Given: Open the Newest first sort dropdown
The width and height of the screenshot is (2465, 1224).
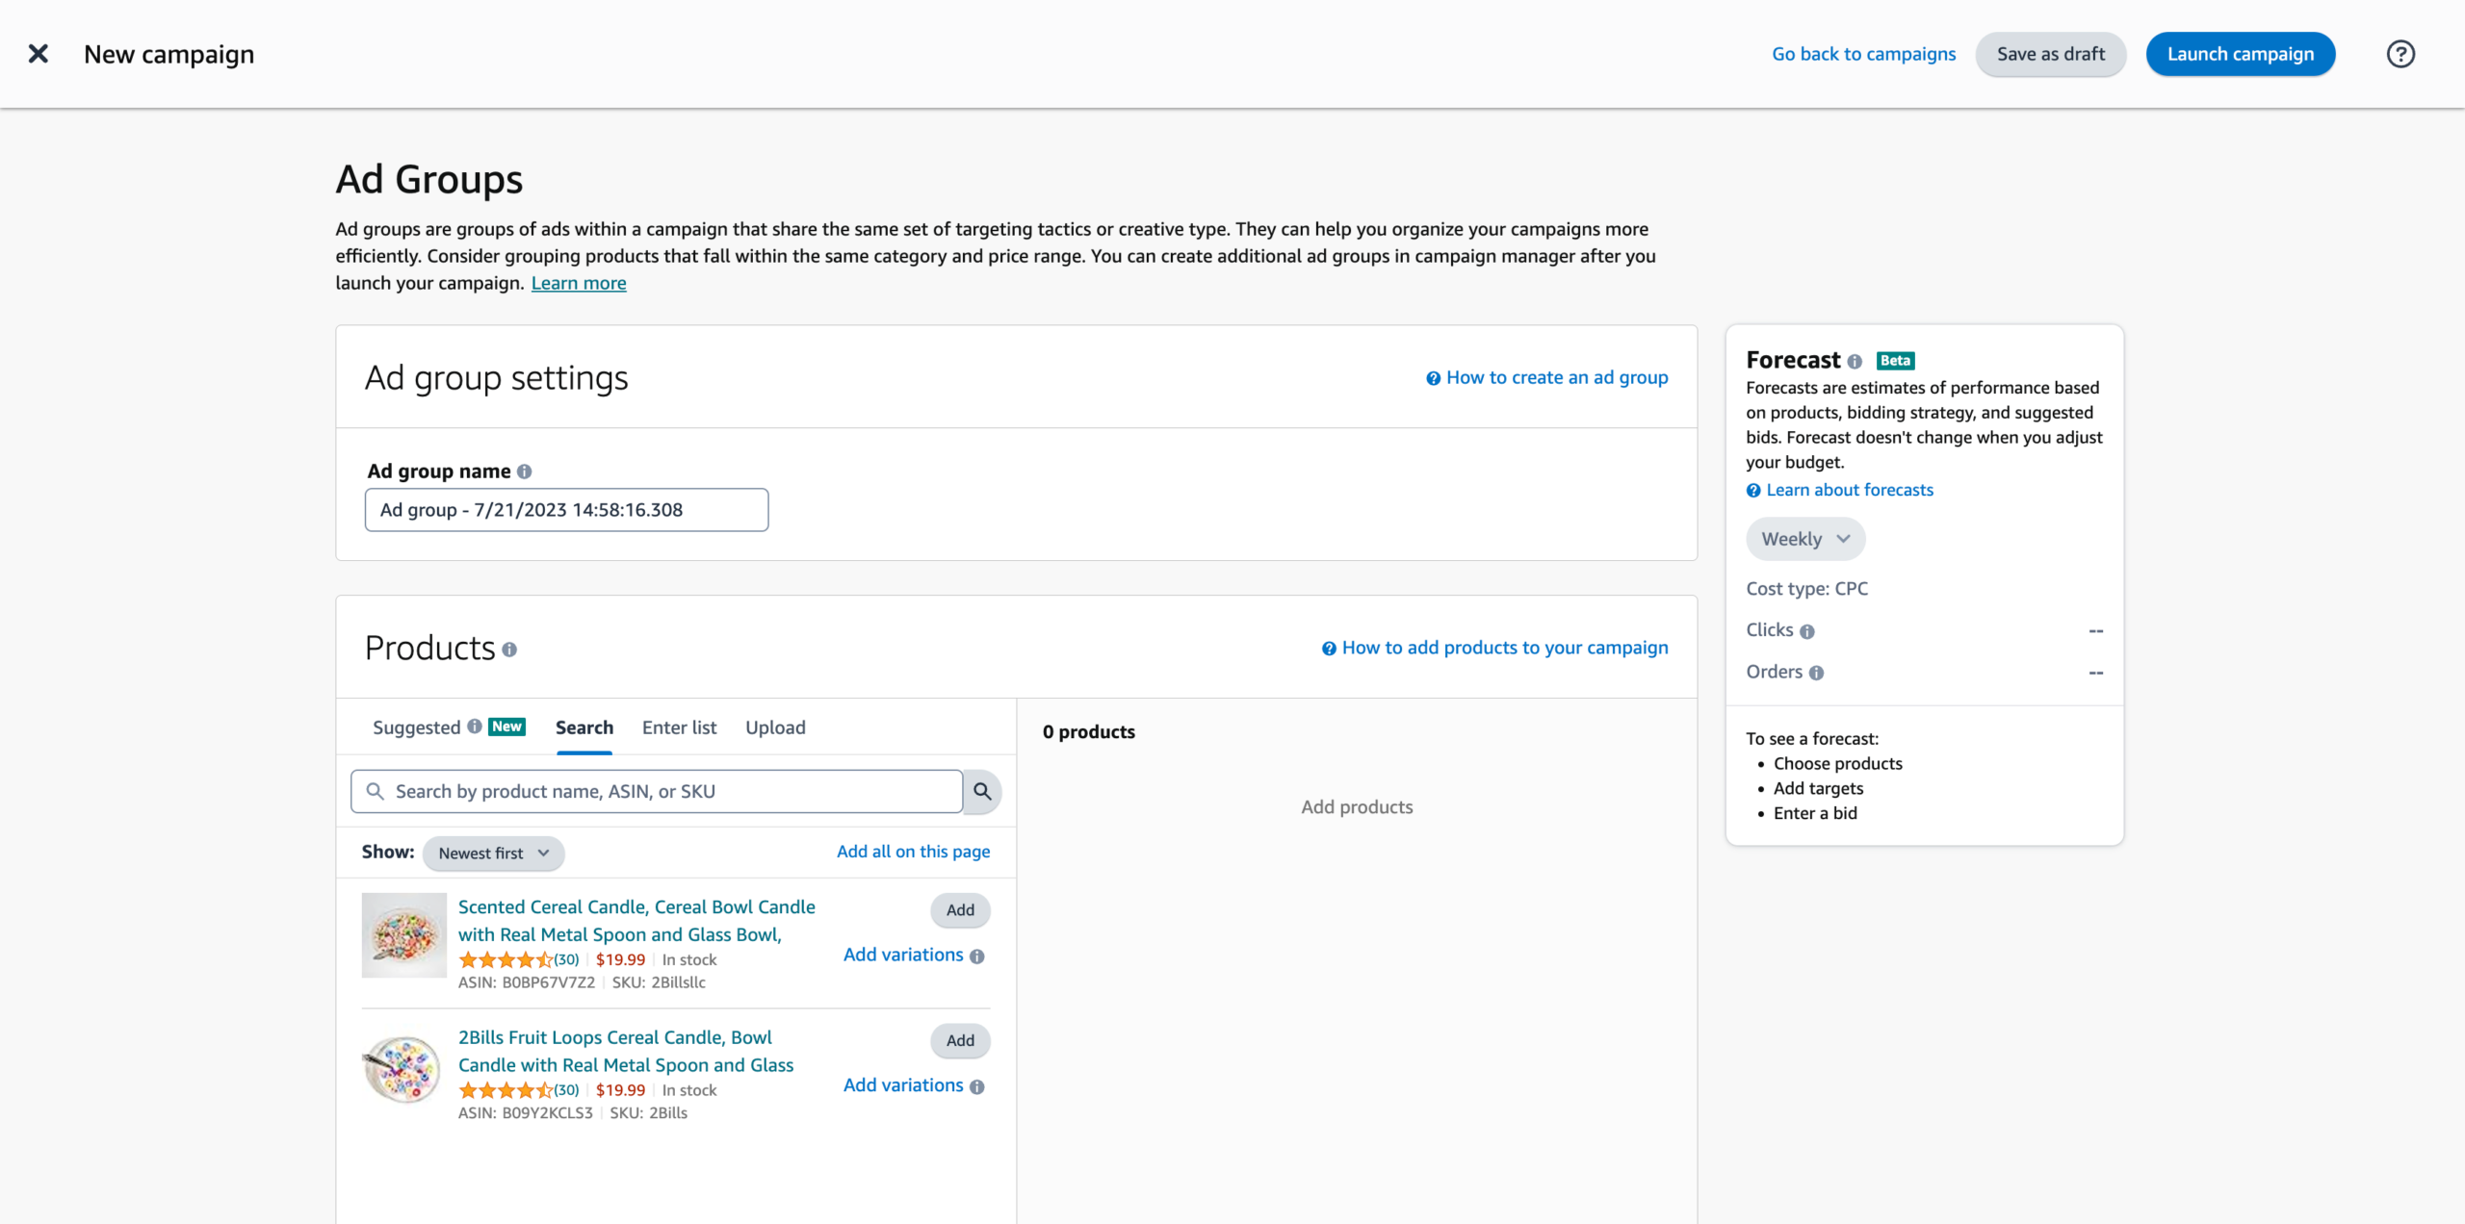Looking at the screenshot, I should click(x=493, y=854).
